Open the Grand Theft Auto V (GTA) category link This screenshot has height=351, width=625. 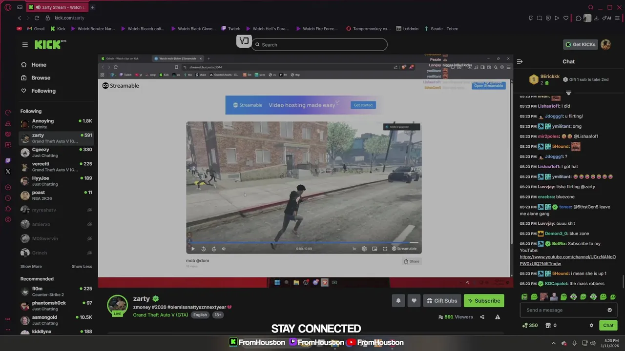pos(161,315)
